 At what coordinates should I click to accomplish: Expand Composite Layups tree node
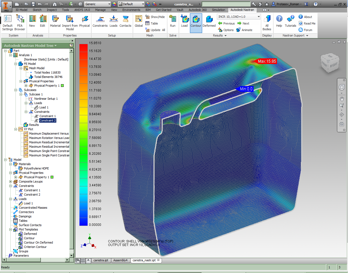point(11,181)
